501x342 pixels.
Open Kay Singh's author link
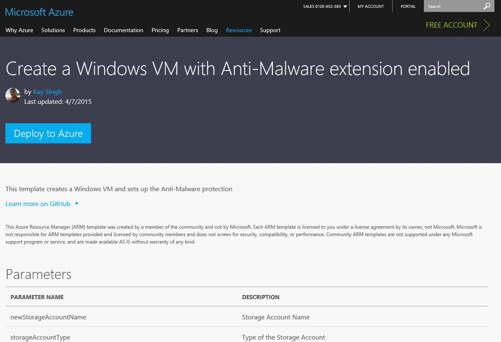47,91
